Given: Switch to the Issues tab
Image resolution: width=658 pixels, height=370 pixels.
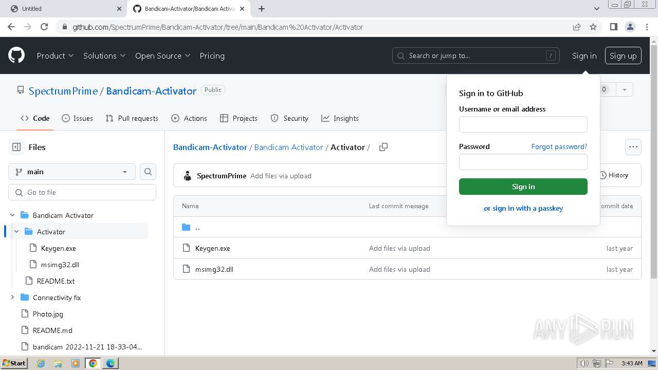Looking at the screenshot, I should [77, 118].
